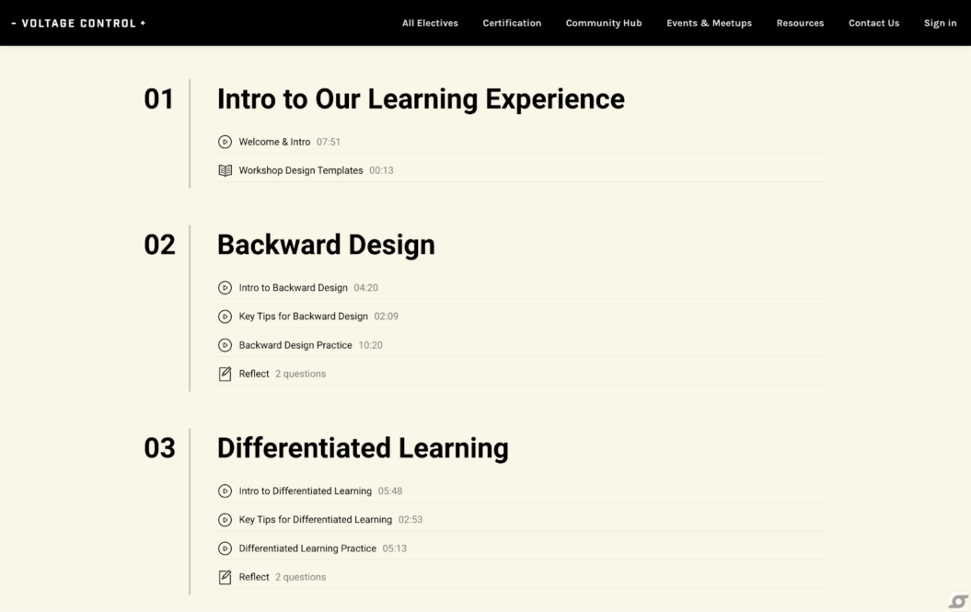
Task: Click the Contact Us link
Action: pos(873,23)
